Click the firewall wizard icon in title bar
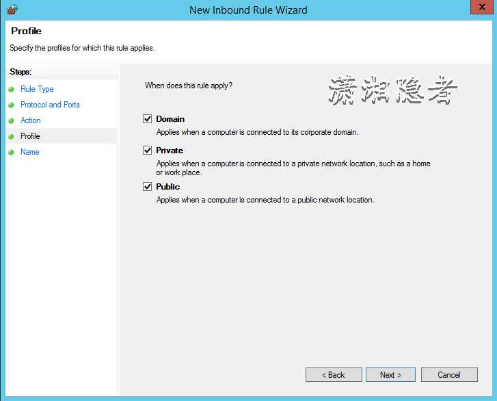Image resolution: width=497 pixels, height=401 pixels. tap(12, 10)
